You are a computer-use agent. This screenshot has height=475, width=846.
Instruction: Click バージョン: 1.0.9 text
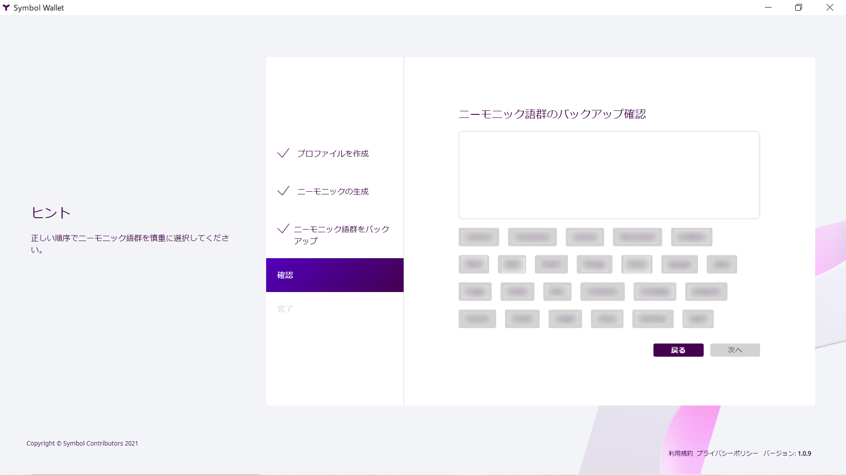point(787,453)
